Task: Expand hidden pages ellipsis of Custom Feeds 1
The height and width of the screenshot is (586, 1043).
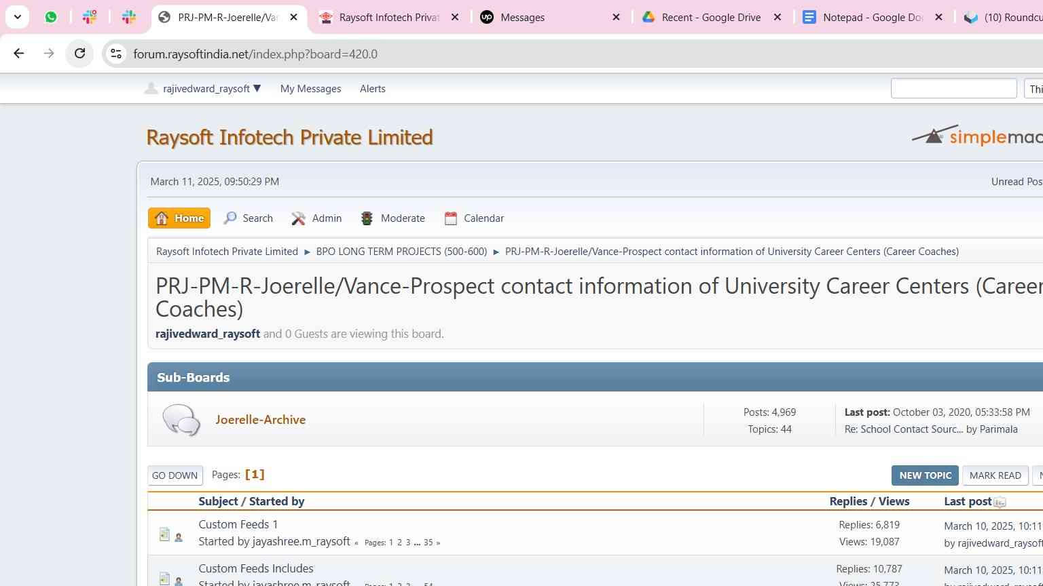Action: click(x=417, y=543)
